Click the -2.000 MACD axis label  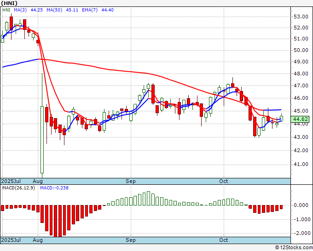302,233
